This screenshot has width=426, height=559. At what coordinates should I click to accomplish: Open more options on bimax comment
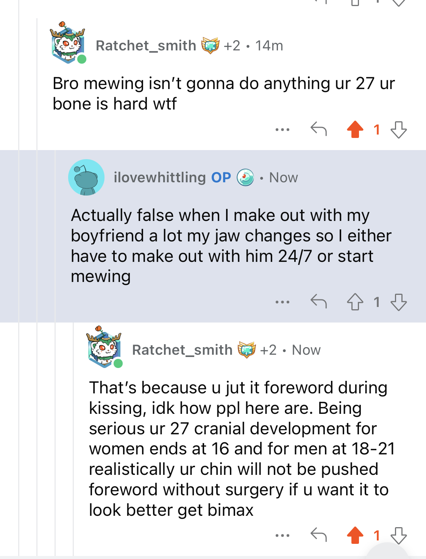click(282, 535)
